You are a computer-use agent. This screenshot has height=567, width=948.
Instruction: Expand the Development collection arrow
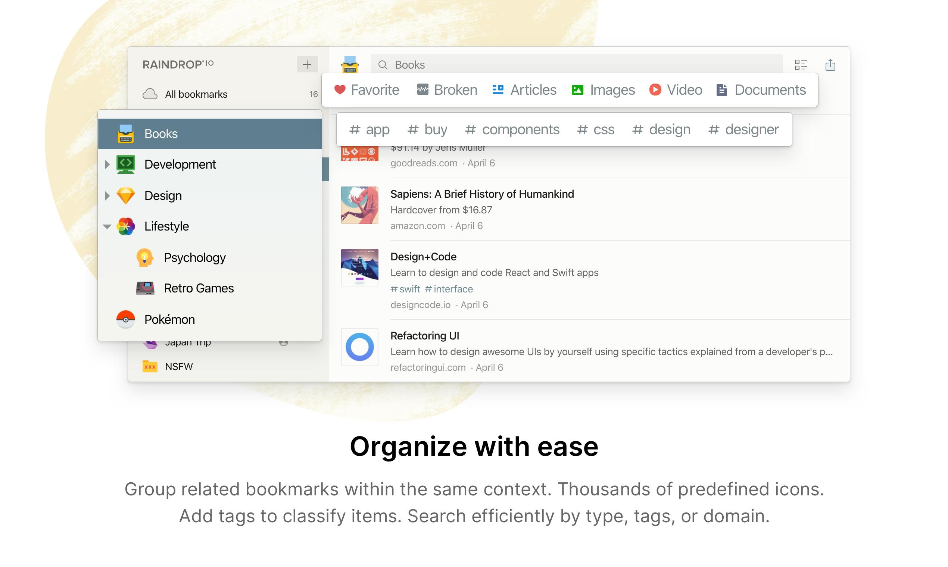107,165
